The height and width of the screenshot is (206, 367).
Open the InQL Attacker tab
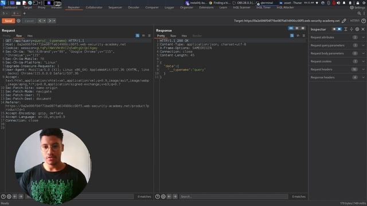pos(286,7)
